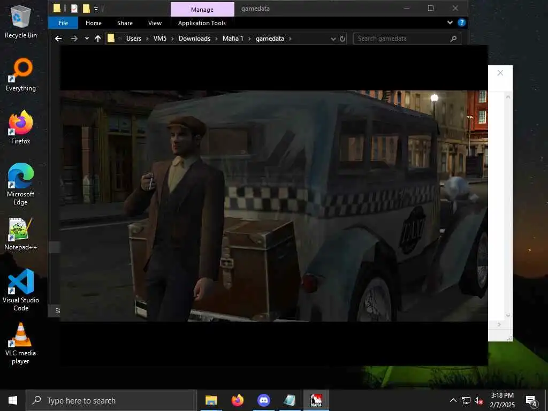This screenshot has width=548, height=411.
Task: Open the recent locations dropdown
Action: tap(87, 39)
